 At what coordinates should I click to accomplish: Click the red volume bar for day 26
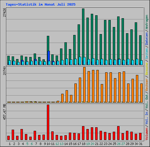point(118,133)
